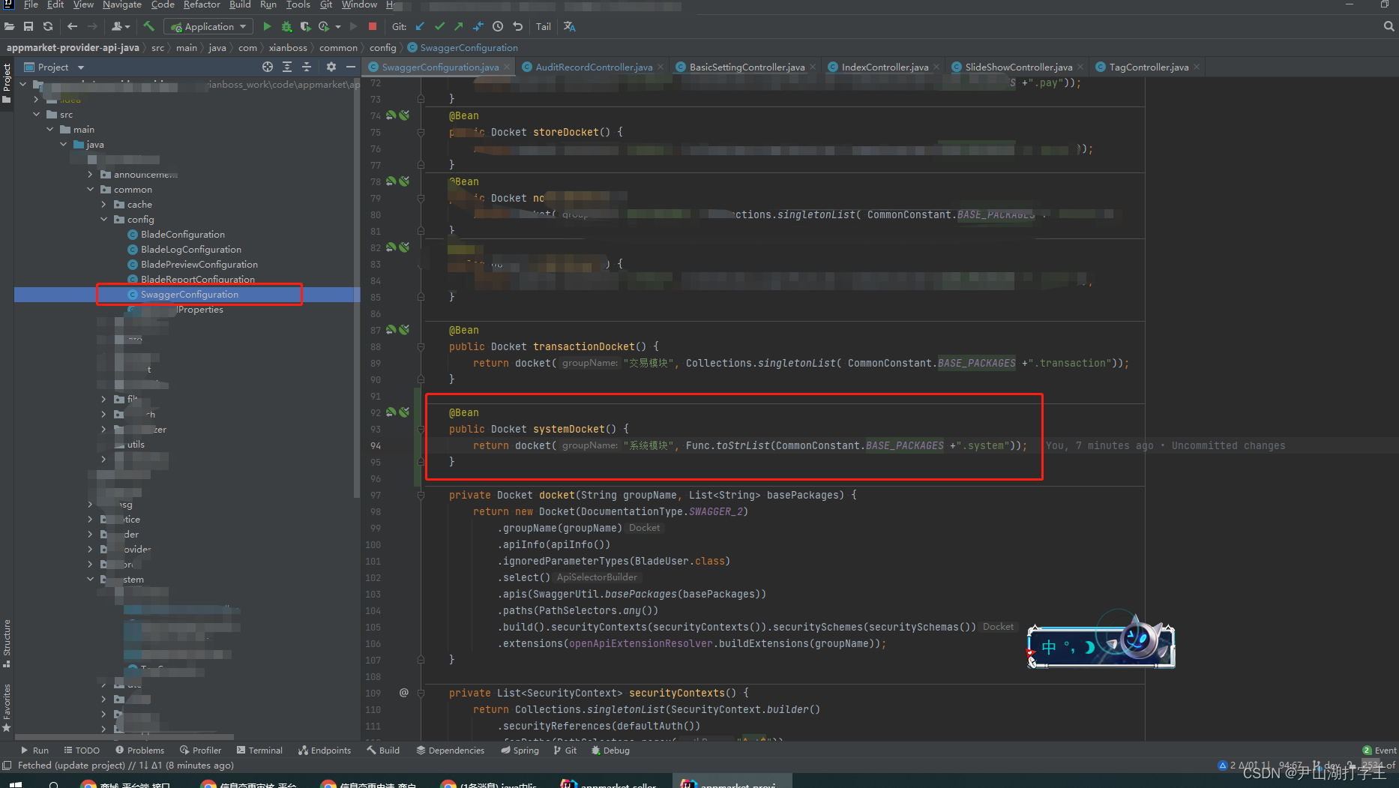Open the Event Log in status bar
Screen dimensions: 1399x788
point(1380,750)
